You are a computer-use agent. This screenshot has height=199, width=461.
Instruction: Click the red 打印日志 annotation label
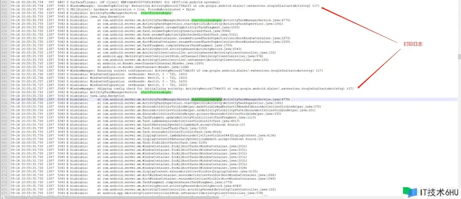point(412,44)
